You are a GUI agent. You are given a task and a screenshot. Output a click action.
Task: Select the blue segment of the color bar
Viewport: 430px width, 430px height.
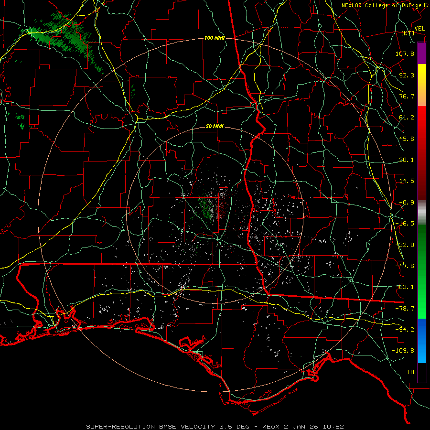pyautogui.click(x=422, y=341)
